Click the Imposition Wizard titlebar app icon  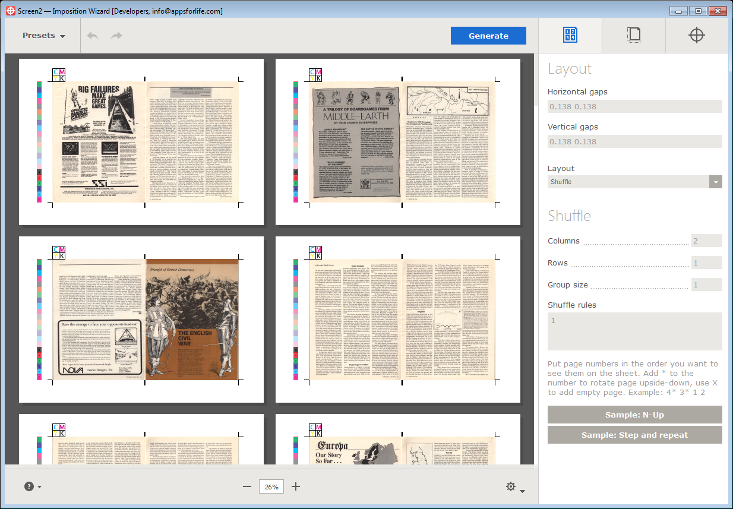click(10, 11)
